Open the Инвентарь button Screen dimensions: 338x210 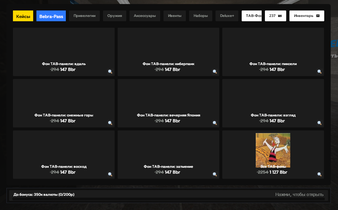click(x=307, y=16)
